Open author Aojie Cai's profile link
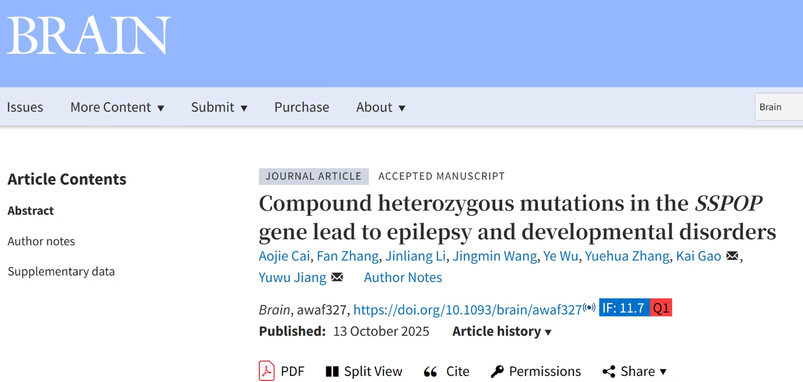 pyautogui.click(x=284, y=256)
